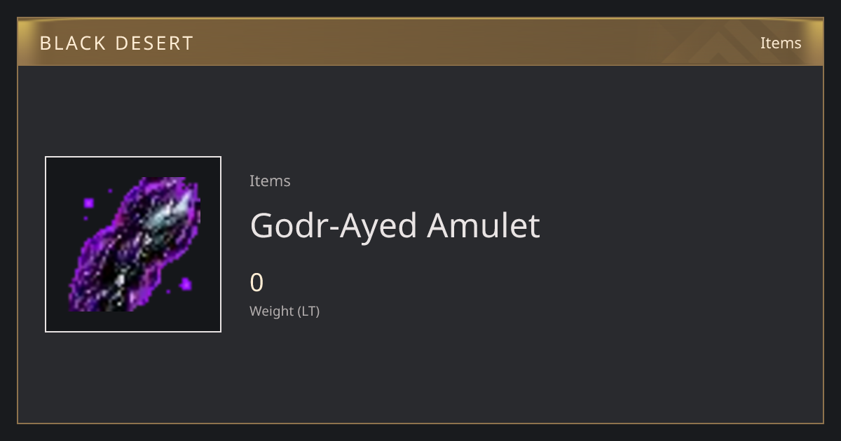Open the Items category above the item name
This screenshot has width=841, height=441.
pos(270,181)
